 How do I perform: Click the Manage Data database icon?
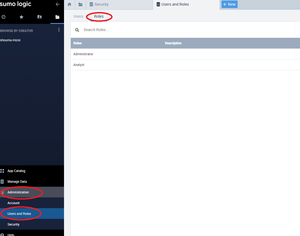tap(2, 181)
